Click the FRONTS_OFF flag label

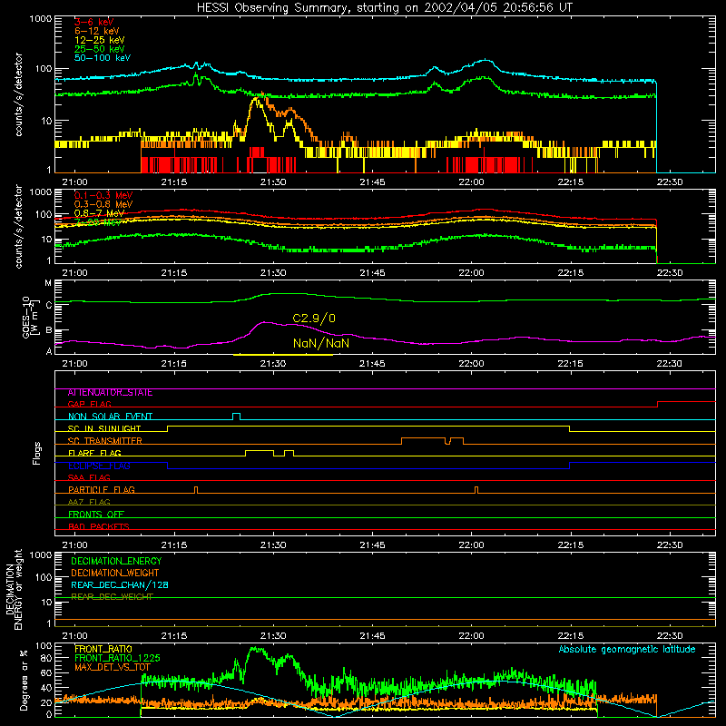tap(96, 515)
